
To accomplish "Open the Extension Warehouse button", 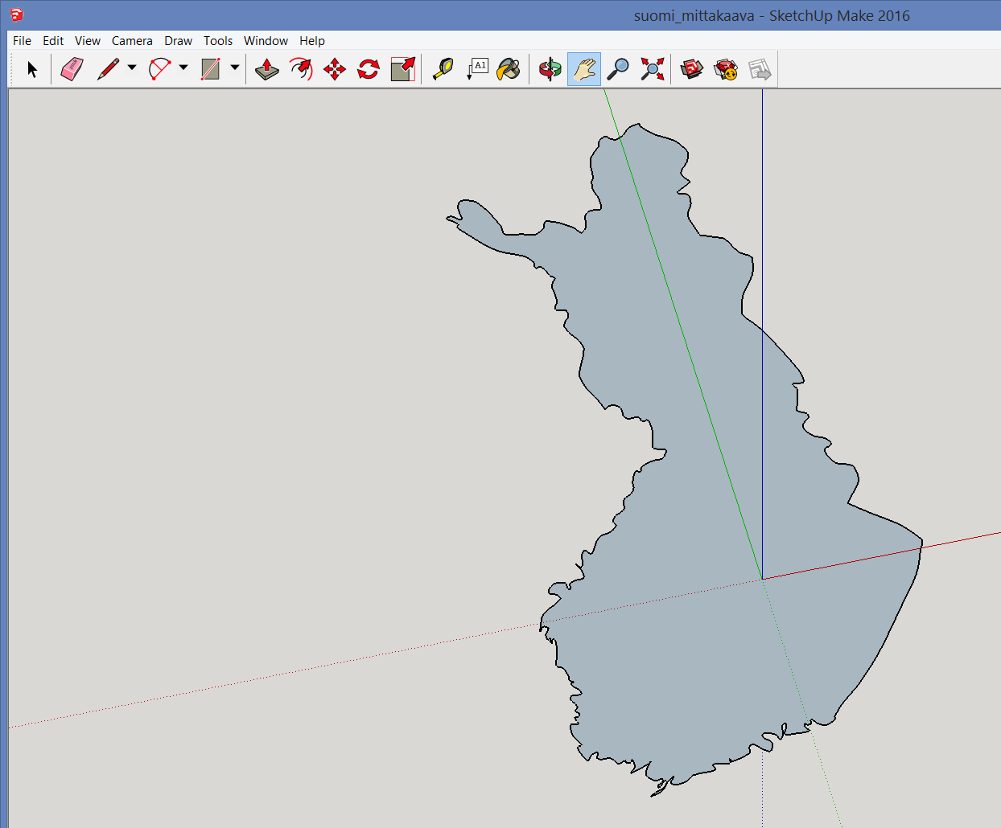I will click(726, 70).
